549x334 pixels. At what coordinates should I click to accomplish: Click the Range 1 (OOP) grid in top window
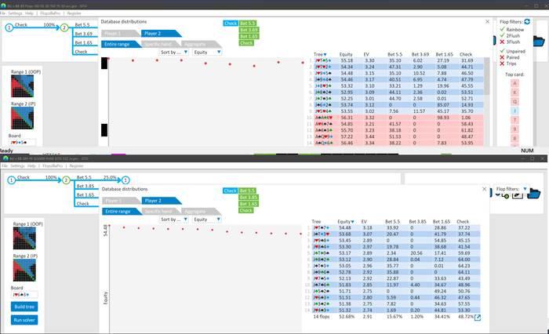click(x=23, y=86)
